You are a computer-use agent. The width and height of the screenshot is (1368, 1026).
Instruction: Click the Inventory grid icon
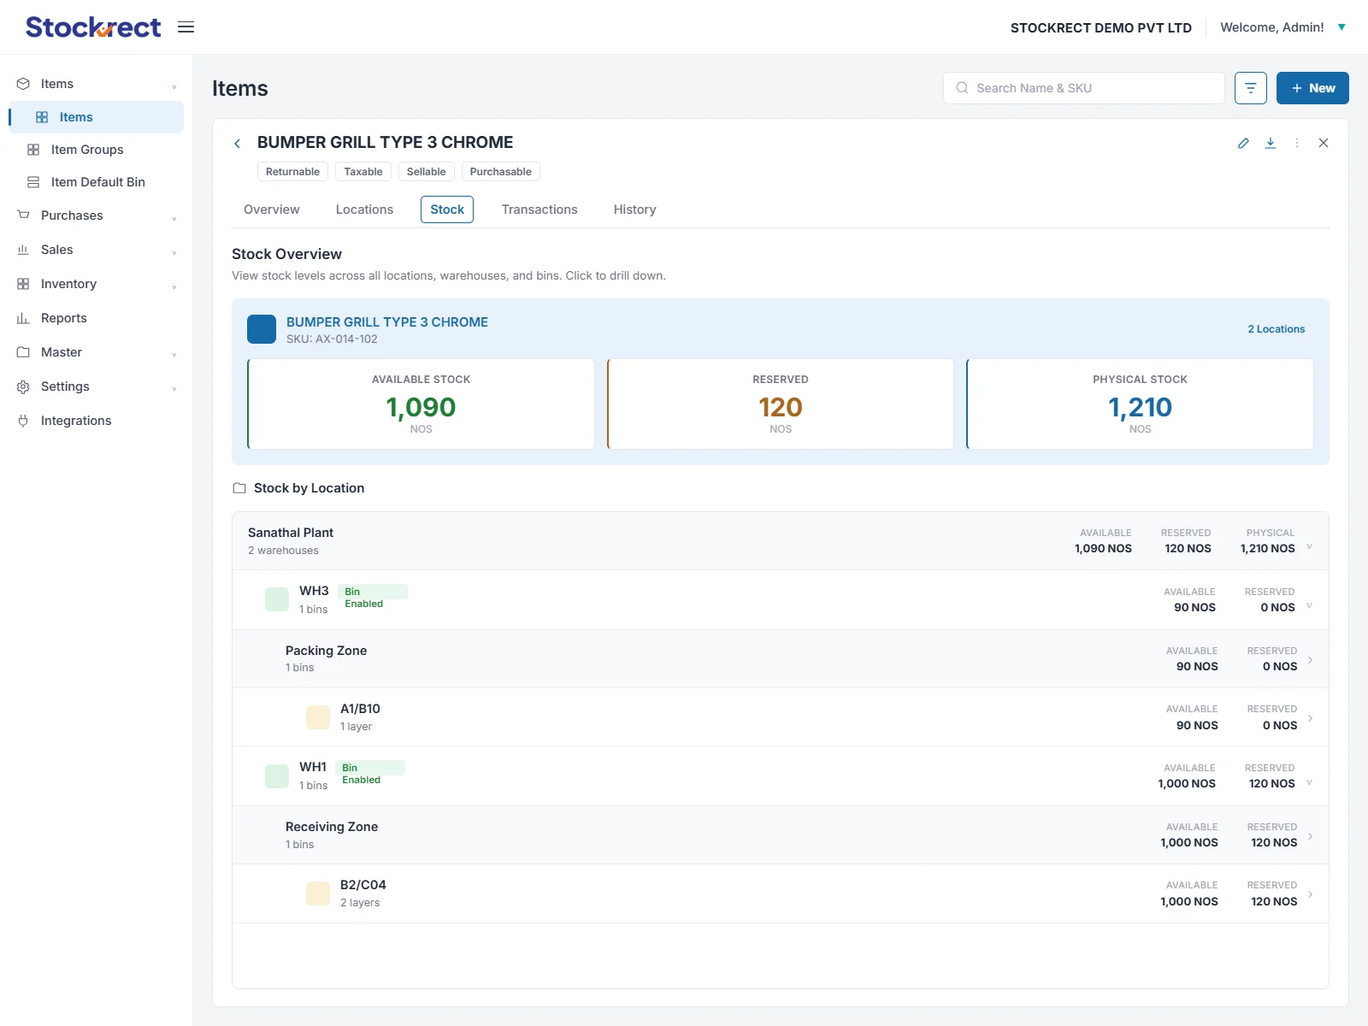point(23,284)
